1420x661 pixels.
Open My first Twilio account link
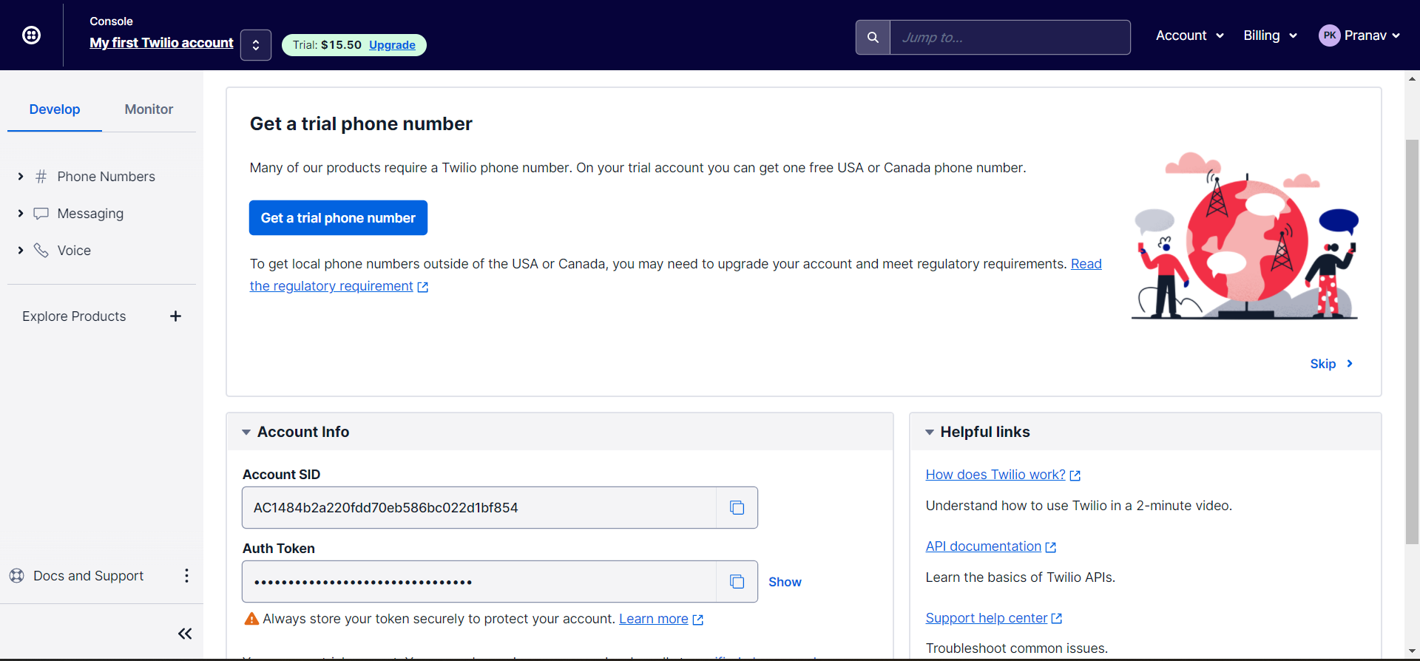tap(161, 43)
